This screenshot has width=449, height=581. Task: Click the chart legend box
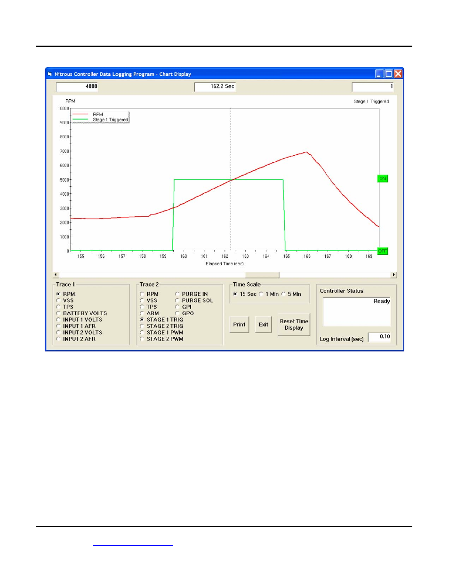[100, 117]
